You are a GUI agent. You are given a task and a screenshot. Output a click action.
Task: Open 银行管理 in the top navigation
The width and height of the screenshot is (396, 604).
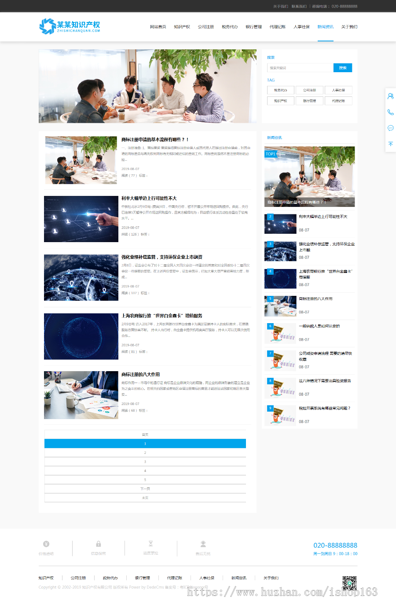tap(253, 27)
